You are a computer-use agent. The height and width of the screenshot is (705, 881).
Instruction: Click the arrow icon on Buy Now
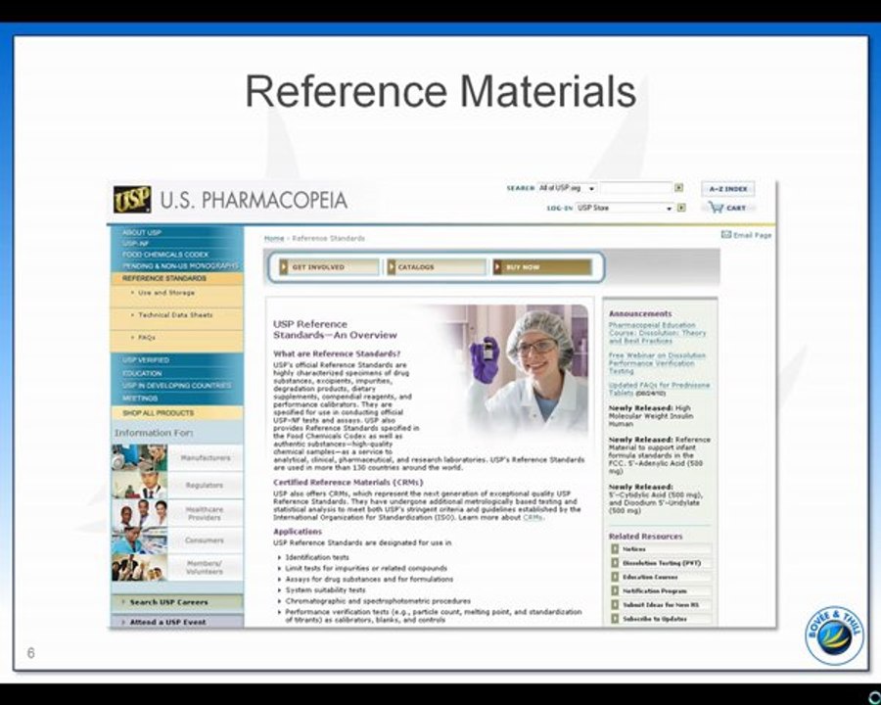pos(497,267)
